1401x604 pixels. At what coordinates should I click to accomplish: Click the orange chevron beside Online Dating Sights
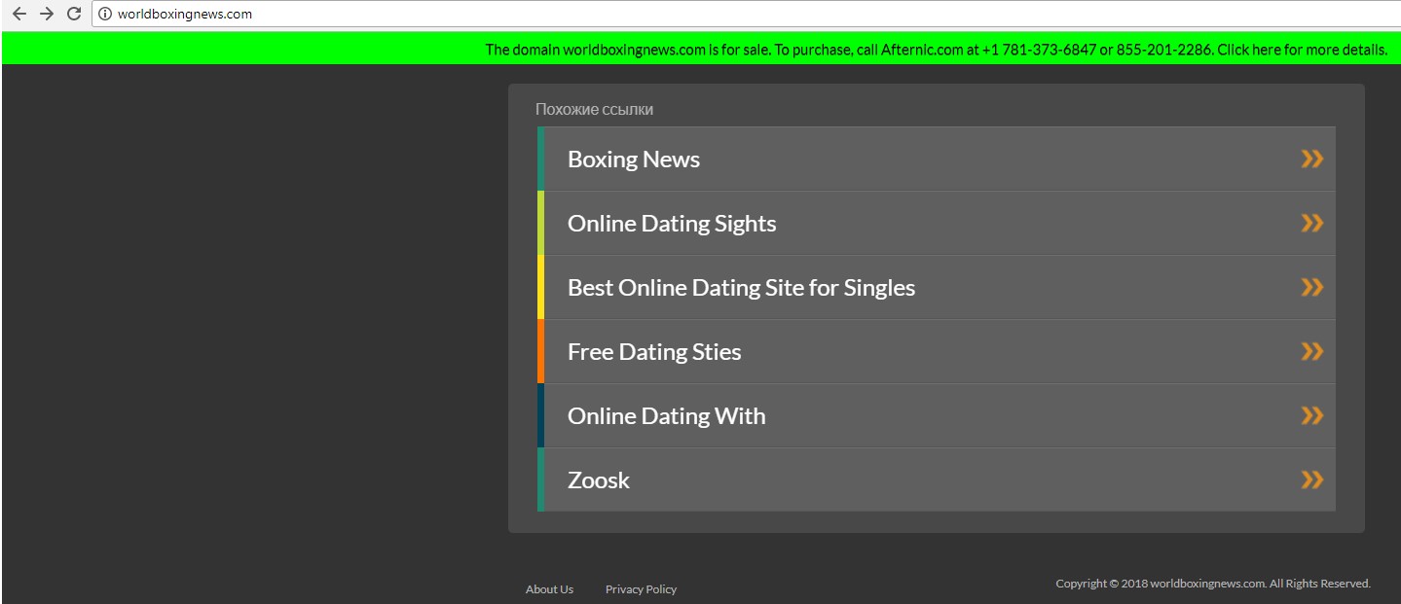click(x=1312, y=223)
